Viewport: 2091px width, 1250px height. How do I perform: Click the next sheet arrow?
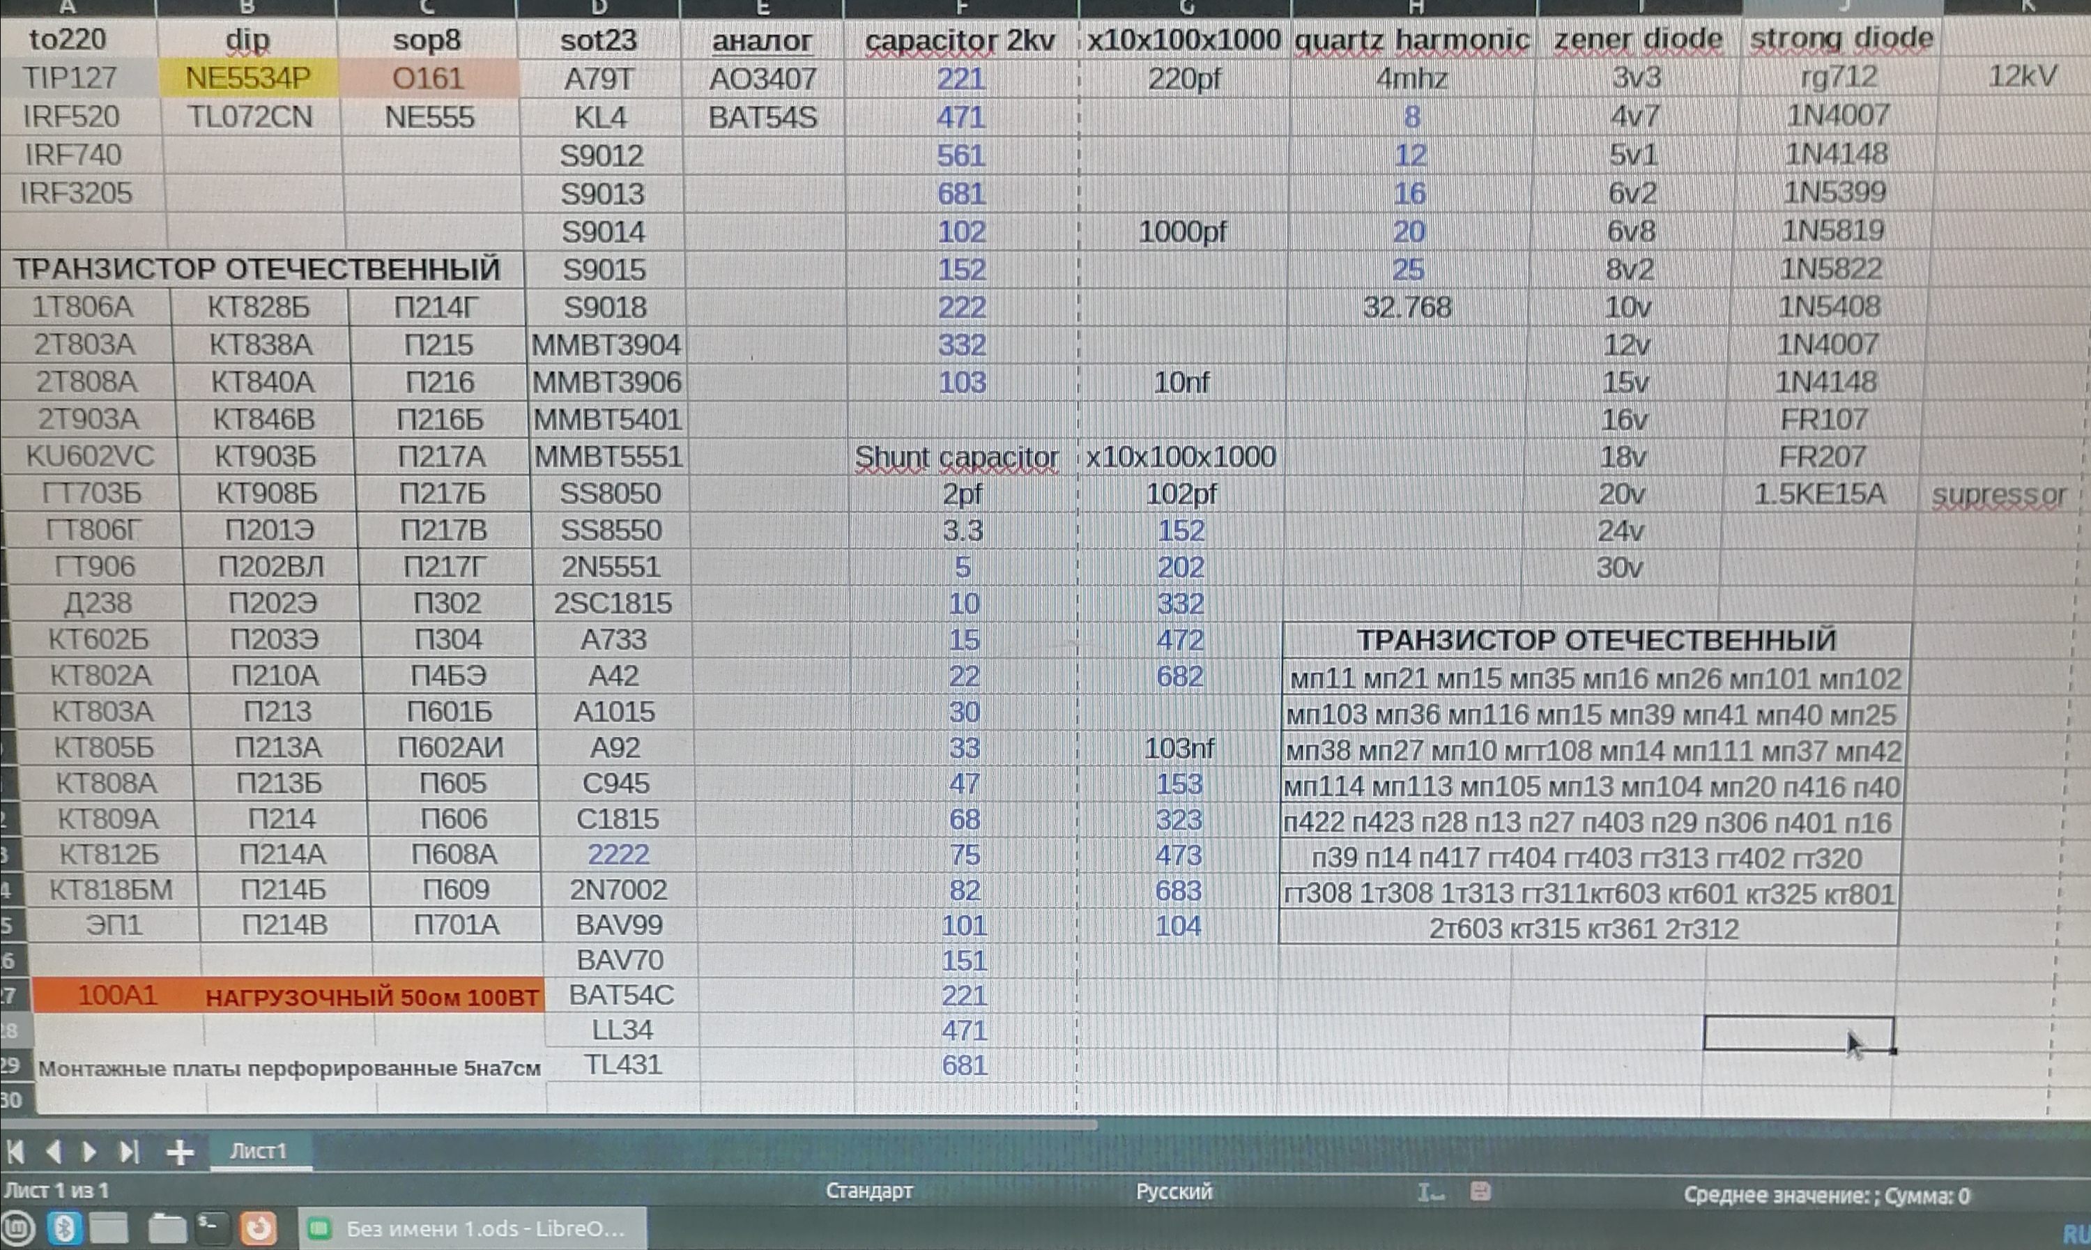click(x=90, y=1152)
